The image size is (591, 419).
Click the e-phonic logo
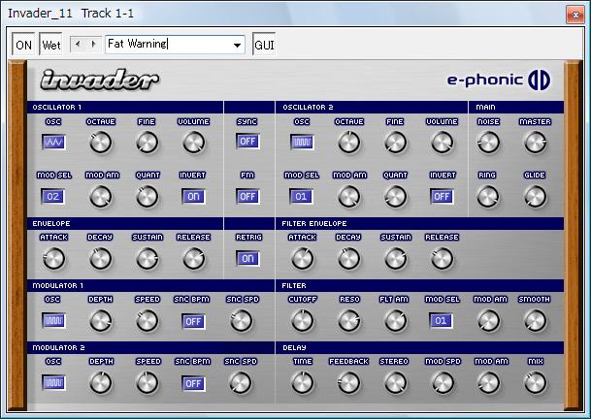click(x=499, y=80)
